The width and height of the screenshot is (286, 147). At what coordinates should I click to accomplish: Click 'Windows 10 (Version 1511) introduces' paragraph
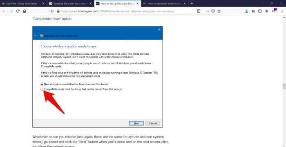click(95, 56)
